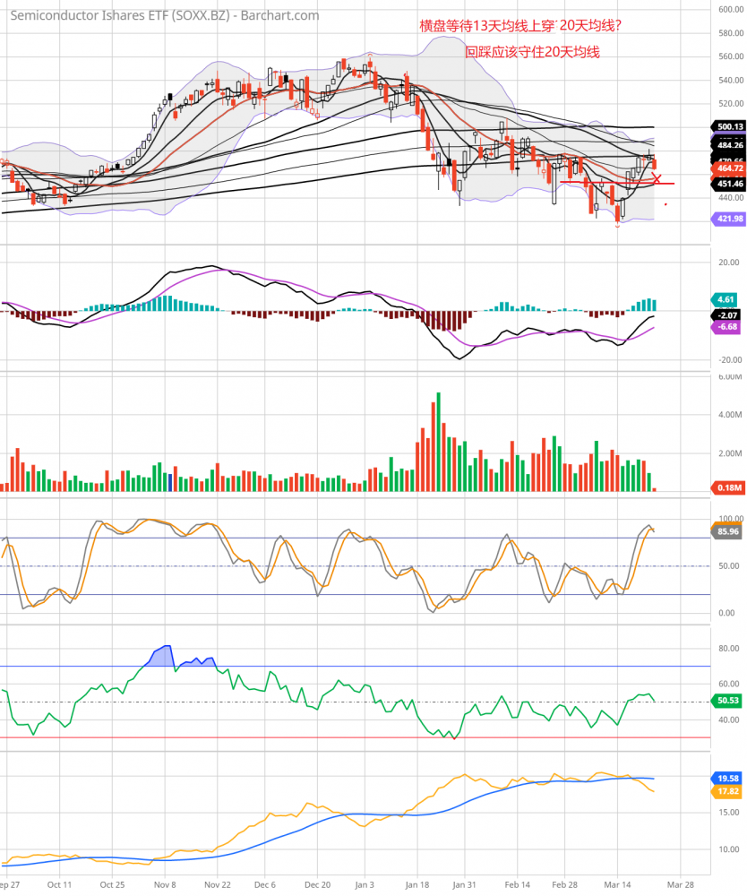
Task: Click the 85.96 stochastic value tag
Action: click(726, 531)
